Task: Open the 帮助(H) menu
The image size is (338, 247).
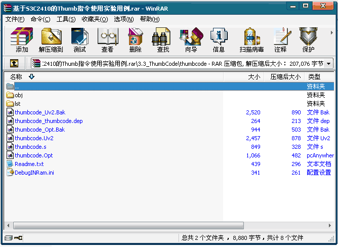Action: [x=150, y=19]
